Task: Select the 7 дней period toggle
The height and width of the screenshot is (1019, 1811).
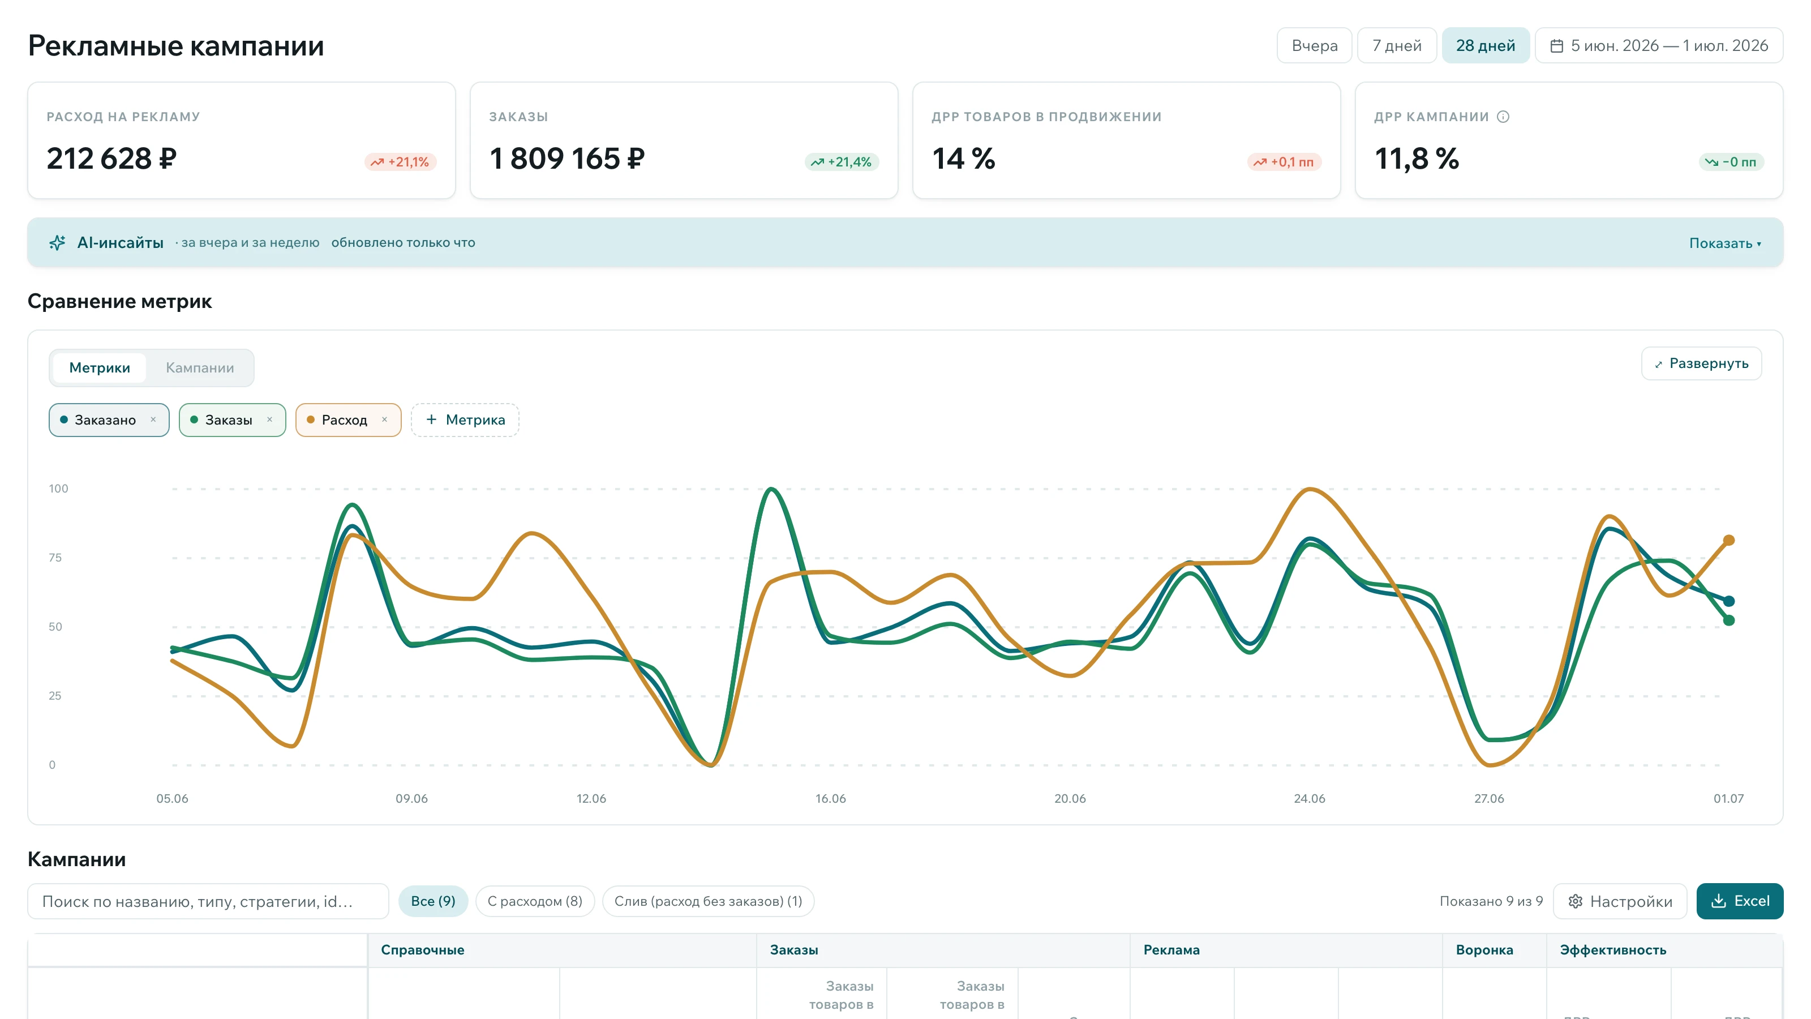Action: tap(1396, 46)
